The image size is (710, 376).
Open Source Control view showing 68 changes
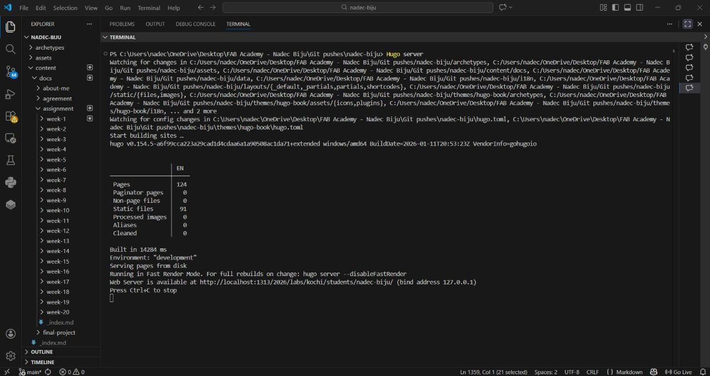point(10,72)
